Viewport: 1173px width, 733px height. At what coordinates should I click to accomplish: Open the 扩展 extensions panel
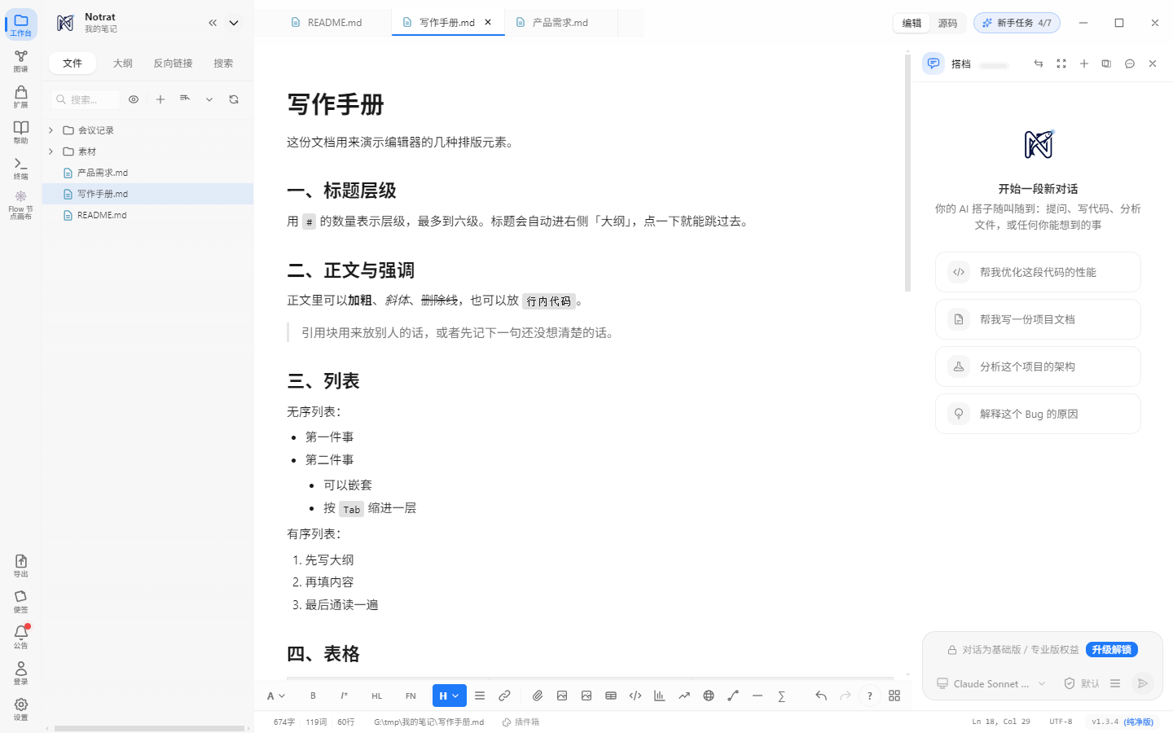click(21, 97)
